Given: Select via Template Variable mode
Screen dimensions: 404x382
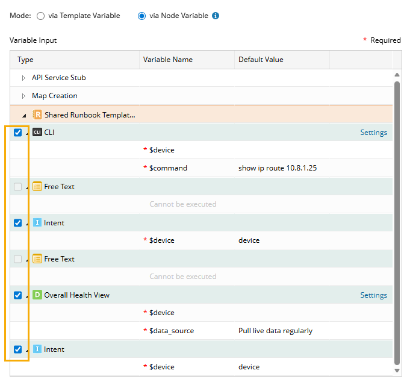Looking at the screenshot, I should point(40,16).
